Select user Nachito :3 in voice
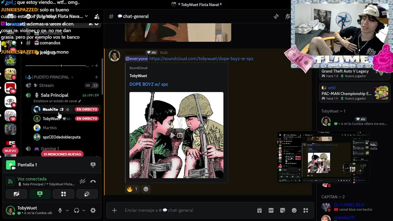This screenshot has height=221, width=393. click(x=53, y=109)
